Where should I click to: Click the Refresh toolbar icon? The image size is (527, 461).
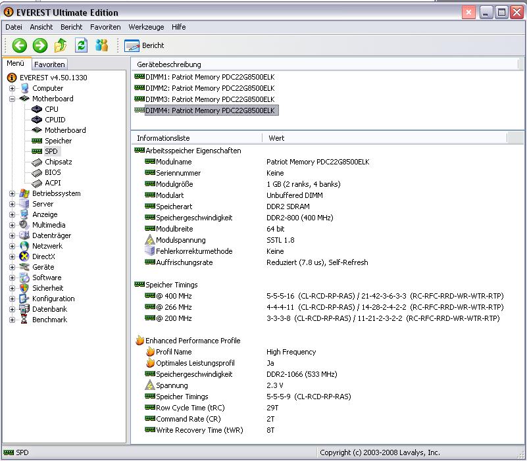tap(81, 45)
